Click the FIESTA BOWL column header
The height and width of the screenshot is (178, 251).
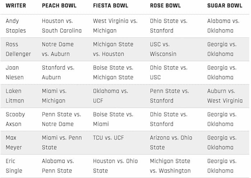pos(112,6)
